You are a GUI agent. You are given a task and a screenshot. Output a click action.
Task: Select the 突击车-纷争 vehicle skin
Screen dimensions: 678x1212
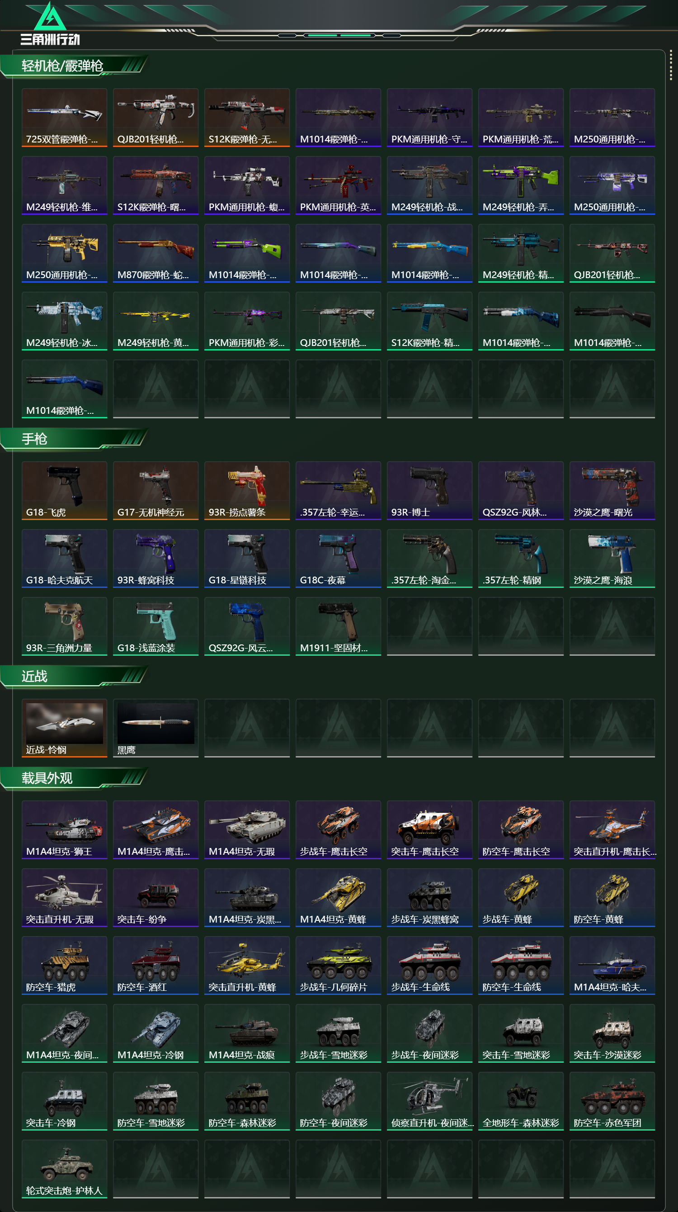(x=155, y=897)
